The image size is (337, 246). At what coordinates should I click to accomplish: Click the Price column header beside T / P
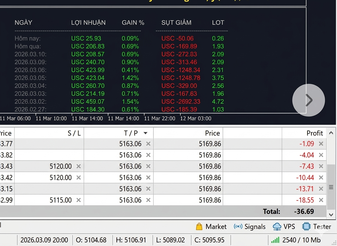click(188, 133)
